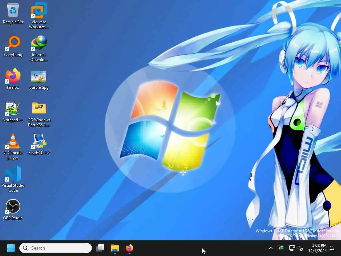Open File Explorer from the taskbar
The height and width of the screenshot is (256, 341).
pyautogui.click(x=115, y=248)
